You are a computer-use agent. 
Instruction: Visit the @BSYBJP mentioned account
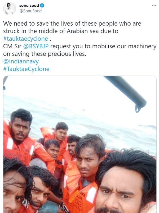click(36, 46)
